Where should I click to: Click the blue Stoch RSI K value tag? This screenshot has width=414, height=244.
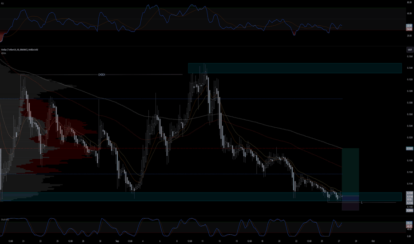(410, 223)
